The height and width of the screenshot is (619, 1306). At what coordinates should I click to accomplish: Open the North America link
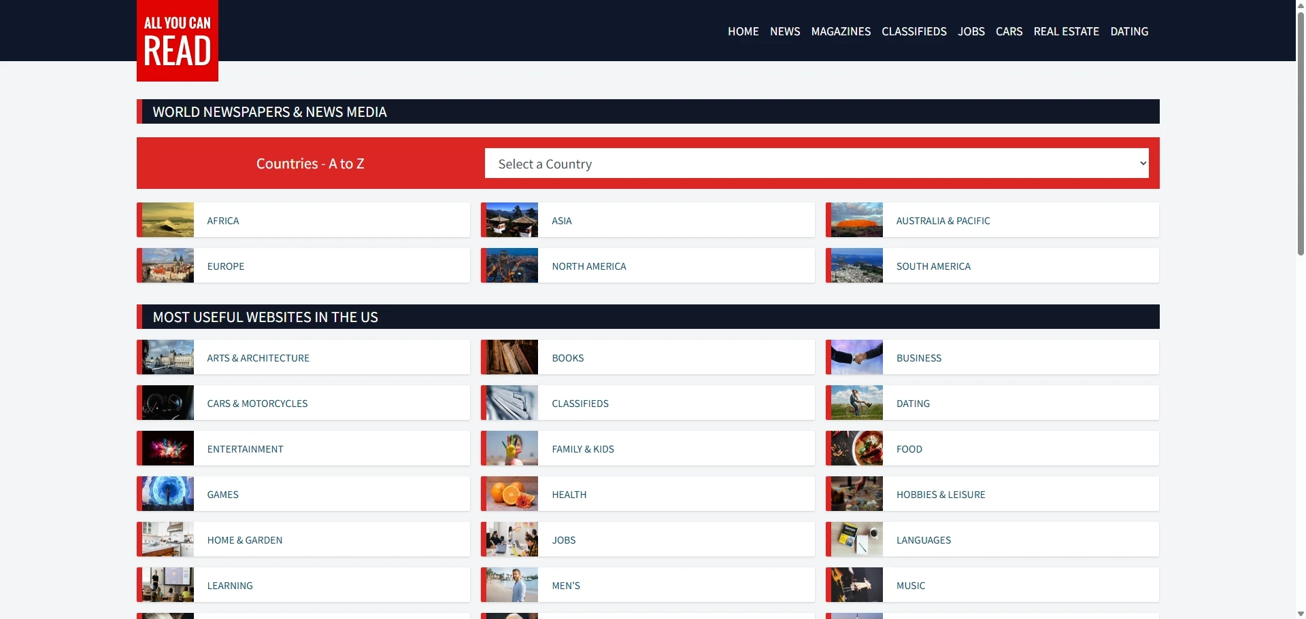point(589,266)
